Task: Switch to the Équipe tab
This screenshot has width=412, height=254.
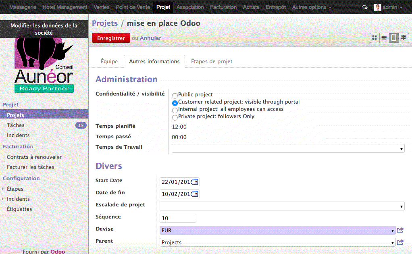Action: pyautogui.click(x=109, y=61)
